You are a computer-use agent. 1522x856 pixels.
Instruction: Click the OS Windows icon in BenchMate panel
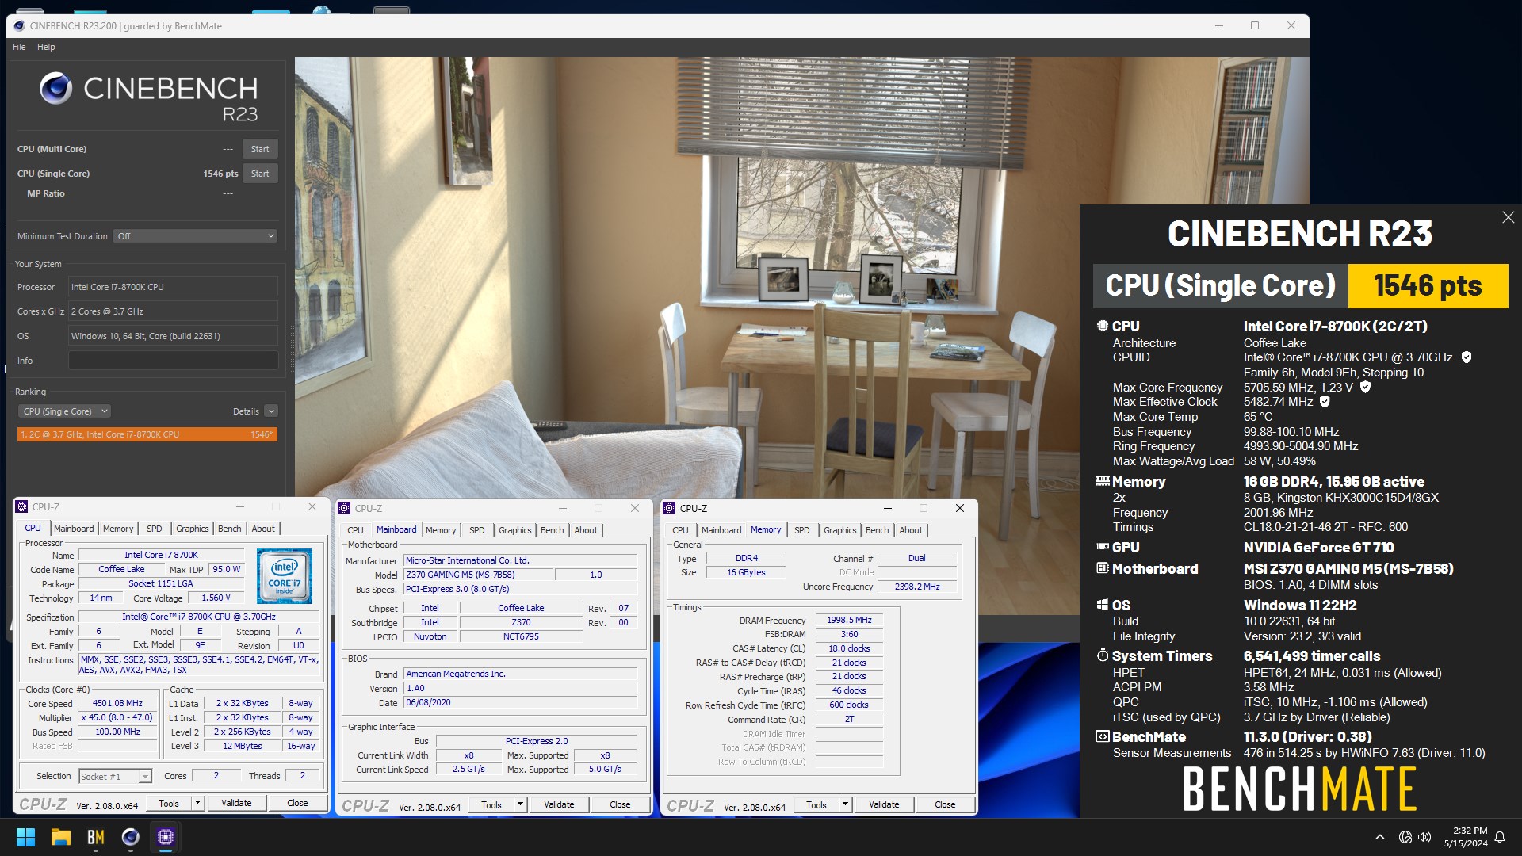click(1102, 604)
